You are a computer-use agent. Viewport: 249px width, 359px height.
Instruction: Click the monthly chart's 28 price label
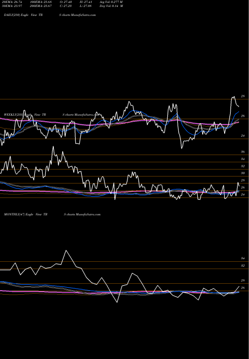(x=243, y=280)
